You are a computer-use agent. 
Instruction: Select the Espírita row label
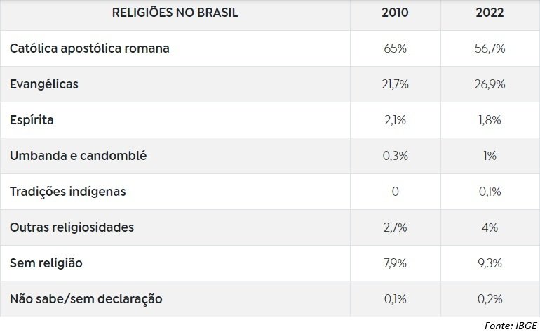point(32,120)
